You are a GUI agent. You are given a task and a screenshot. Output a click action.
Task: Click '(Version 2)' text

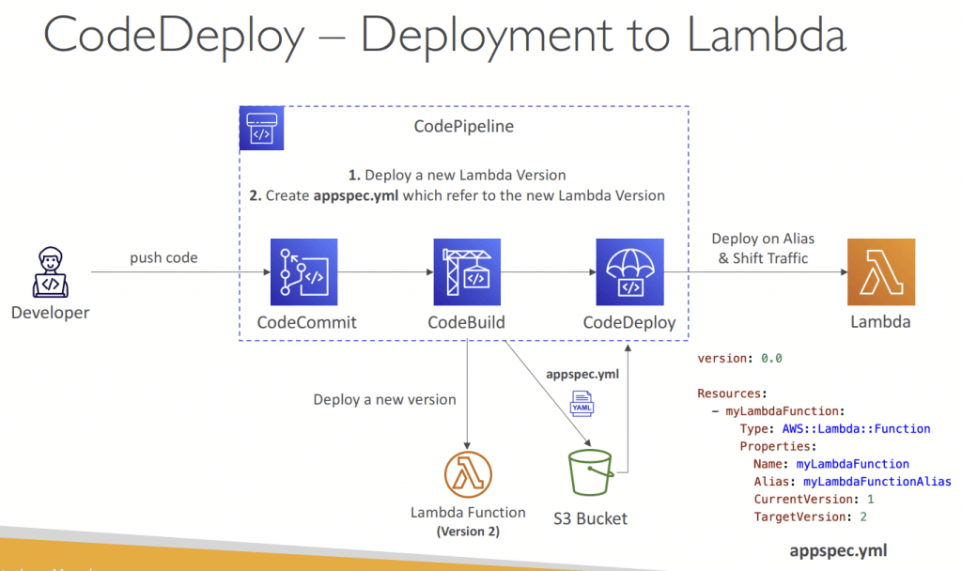[x=468, y=532]
